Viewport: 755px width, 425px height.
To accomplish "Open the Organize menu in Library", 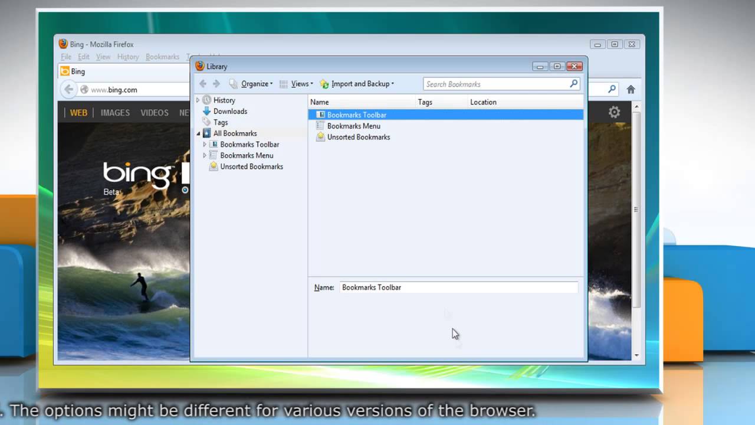I will click(x=257, y=84).
